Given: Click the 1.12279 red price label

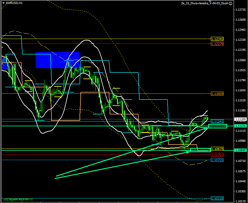Looking at the screenshot, I should coord(217,44).
